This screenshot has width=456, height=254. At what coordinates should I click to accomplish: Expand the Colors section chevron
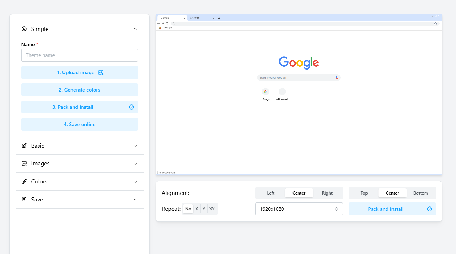(x=135, y=182)
